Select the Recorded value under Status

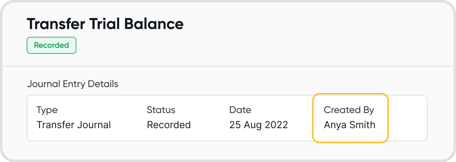tap(169, 125)
